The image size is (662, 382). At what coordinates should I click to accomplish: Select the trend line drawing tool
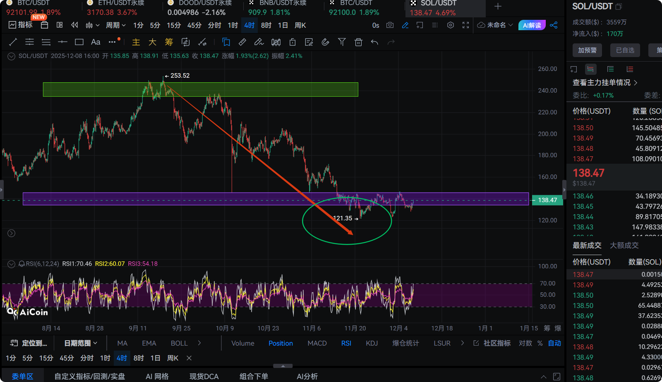[13, 42]
